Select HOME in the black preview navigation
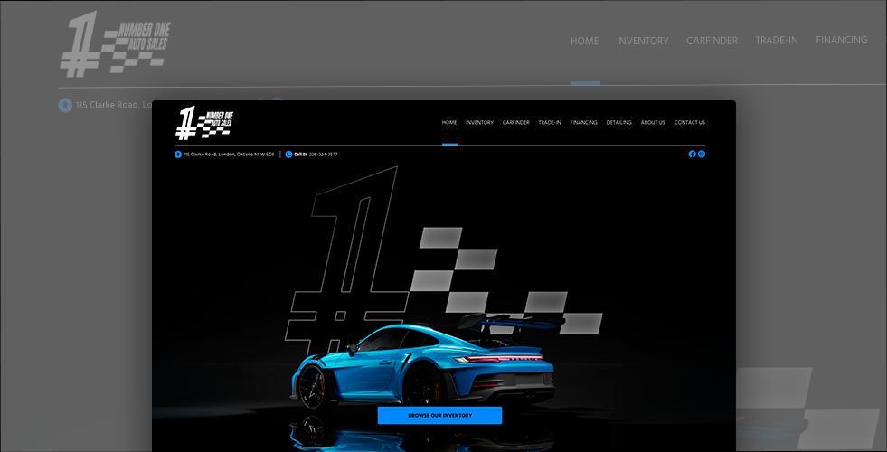The height and width of the screenshot is (452, 887). pyautogui.click(x=449, y=123)
